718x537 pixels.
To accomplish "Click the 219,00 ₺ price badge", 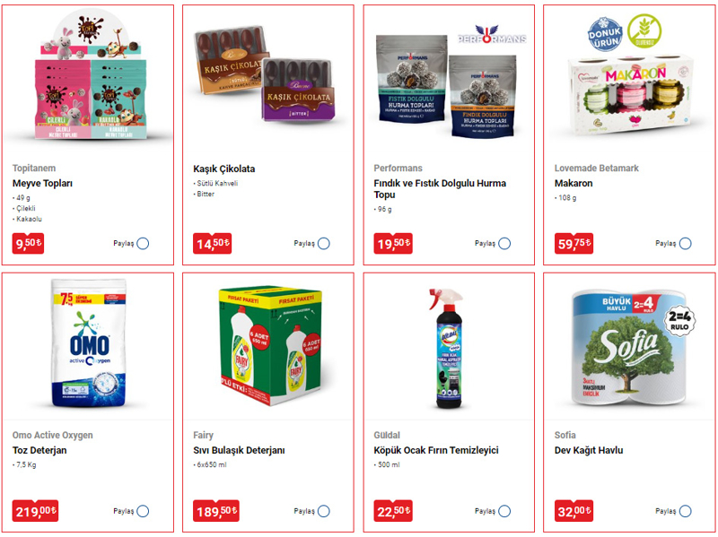I will [x=35, y=511].
